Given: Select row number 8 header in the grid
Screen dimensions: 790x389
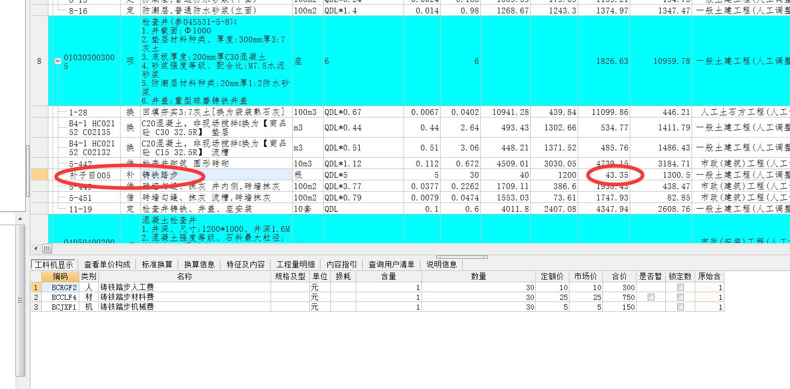Looking at the screenshot, I should click(x=39, y=61).
